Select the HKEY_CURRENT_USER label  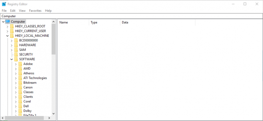31,31
